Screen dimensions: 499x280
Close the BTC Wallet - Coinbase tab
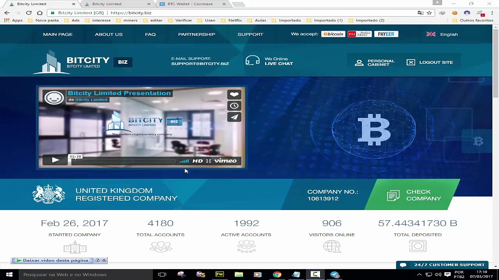point(224,4)
